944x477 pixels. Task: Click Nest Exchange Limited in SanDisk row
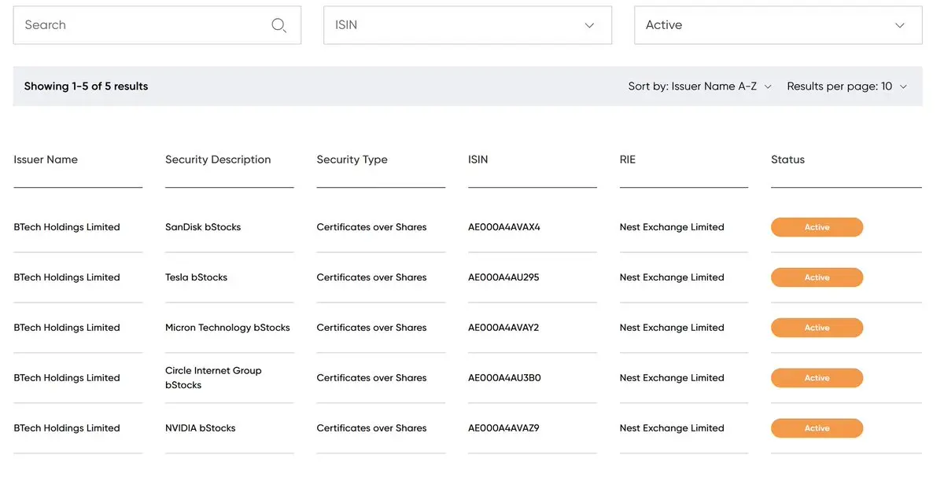pos(672,227)
